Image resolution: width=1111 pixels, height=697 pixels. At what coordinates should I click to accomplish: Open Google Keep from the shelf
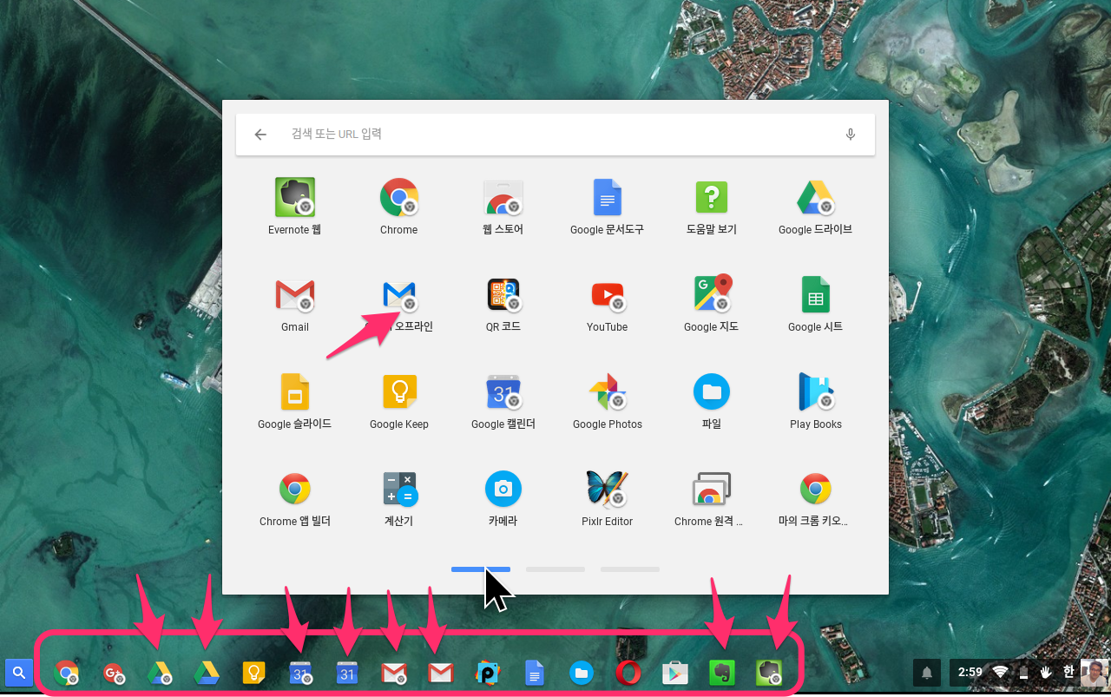coord(253,673)
